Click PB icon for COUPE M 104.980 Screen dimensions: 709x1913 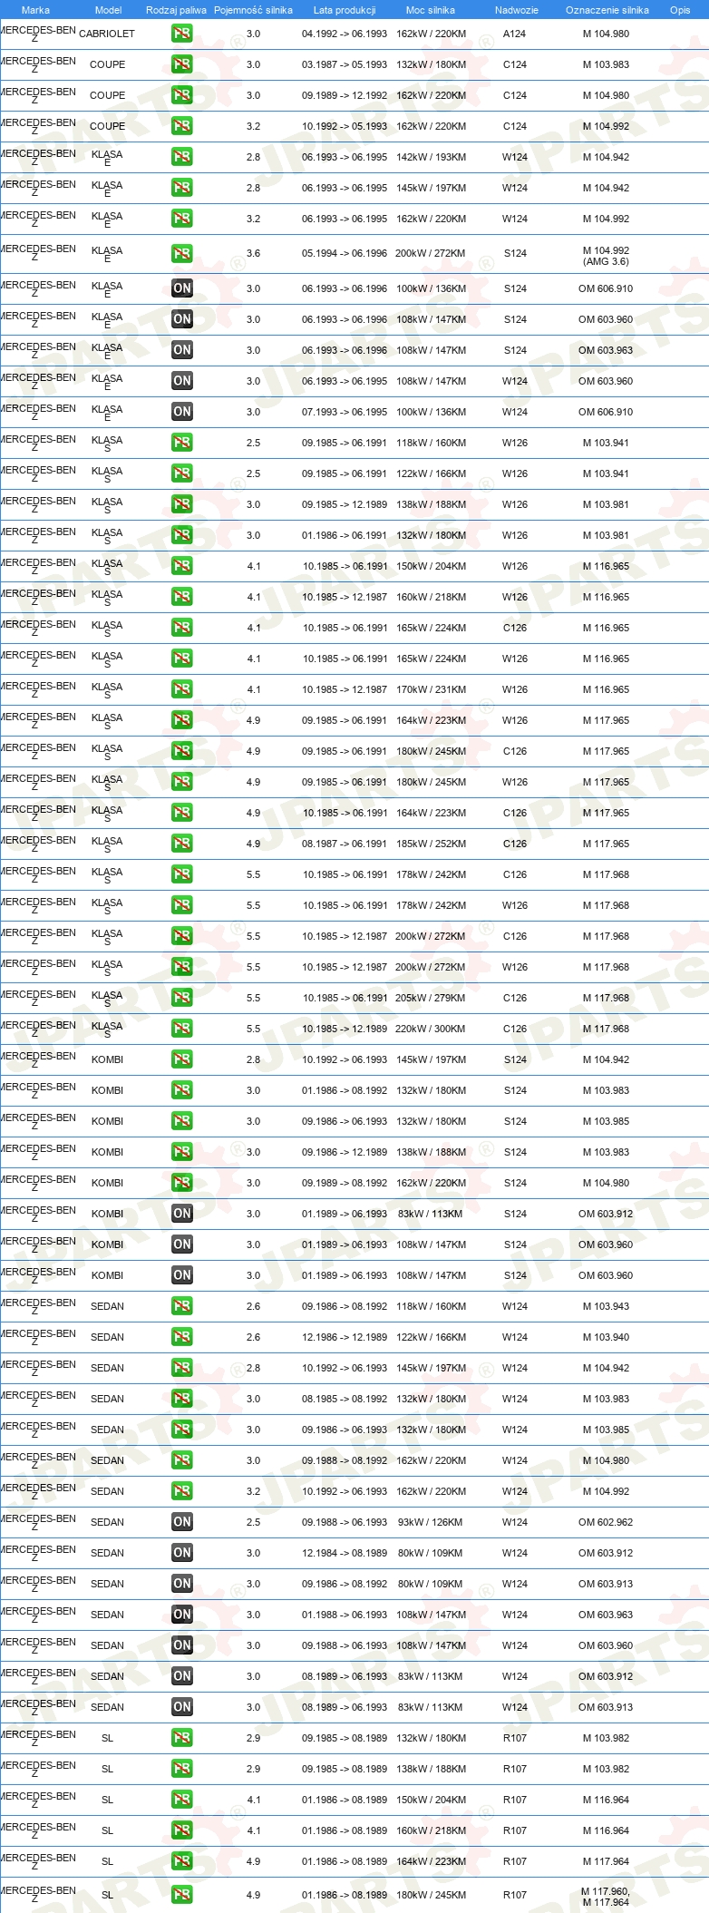(x=182, y=95)
